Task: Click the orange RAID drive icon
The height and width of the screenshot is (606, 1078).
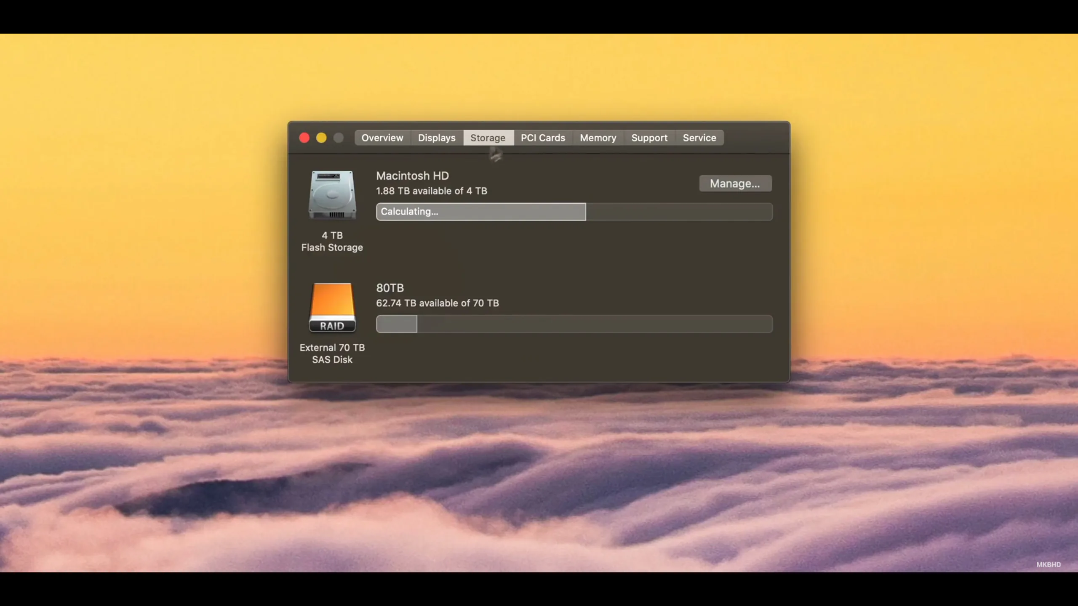Action: (x=332, y=308)
